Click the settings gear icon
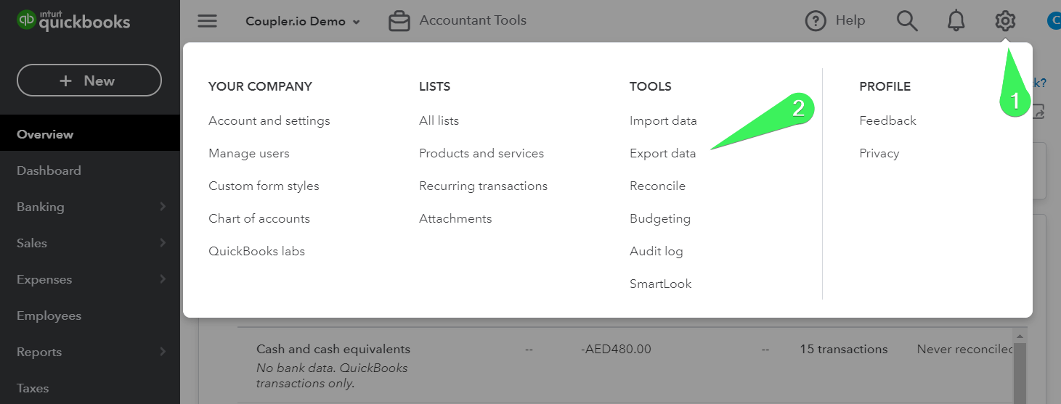The height and width of the screenshot is (404, 1061). [x=1005, y=21]
